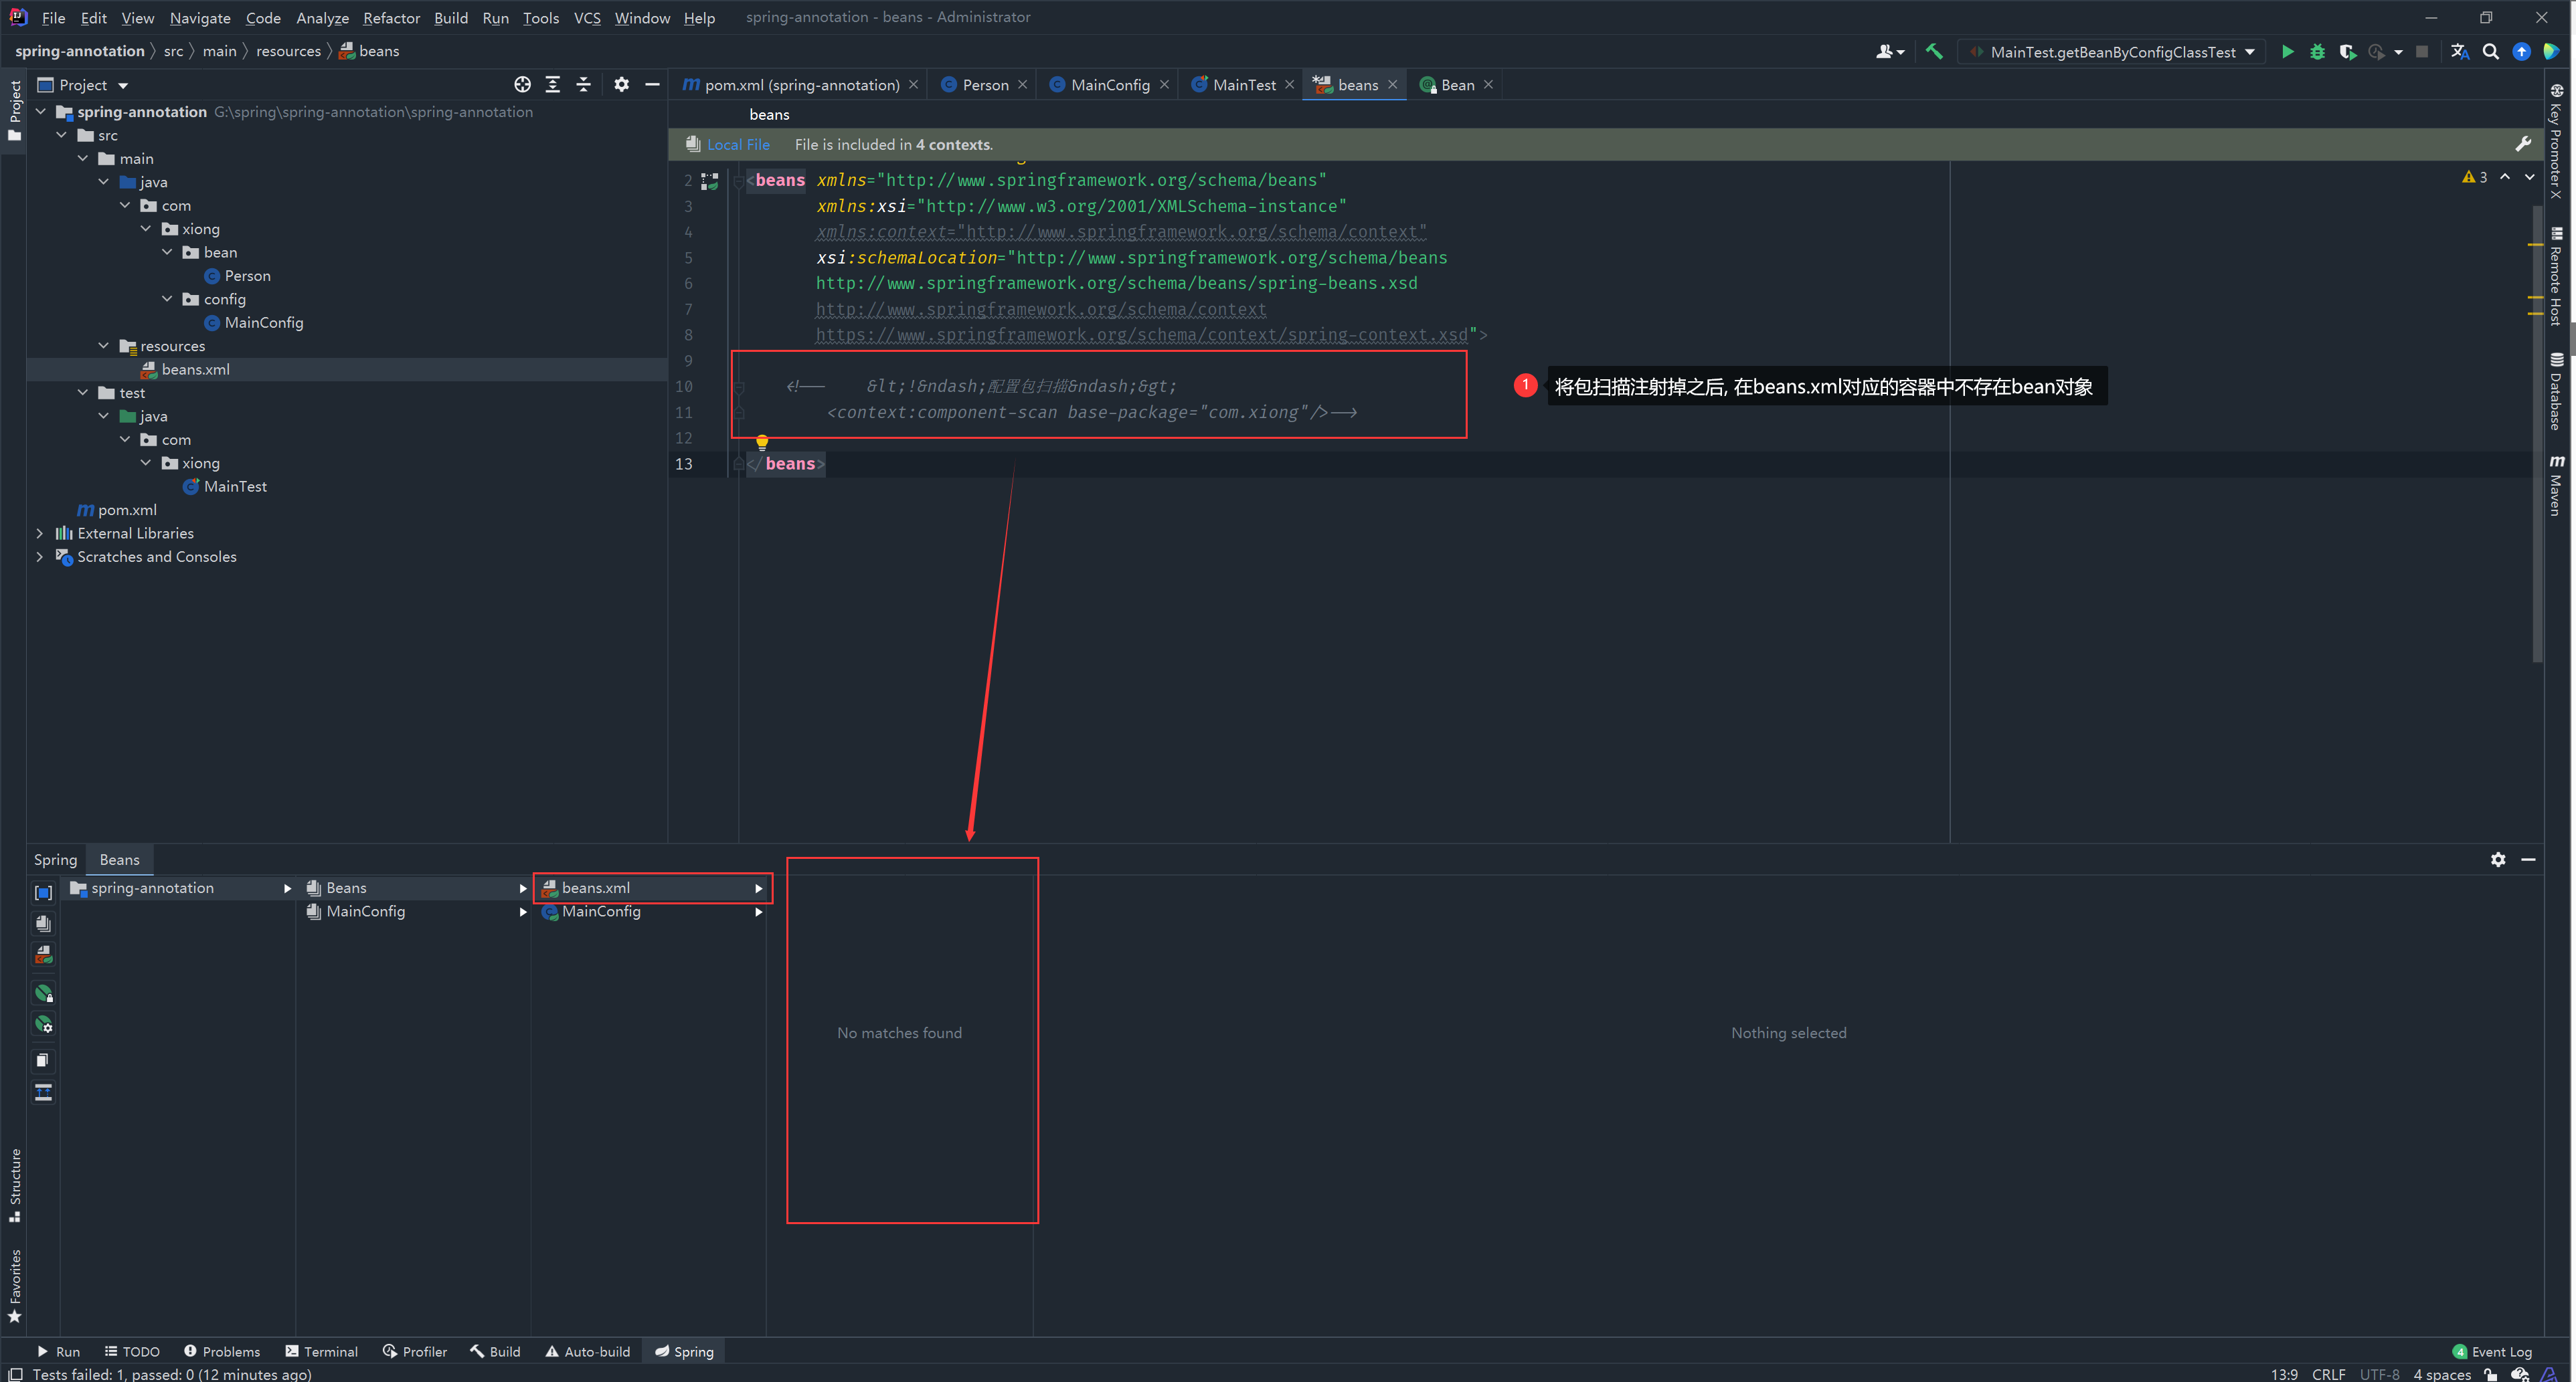This screenshot has height=1382, width=2576.
Task: Open MainTest.getBeanByConfigClassTest run configuration dropdown
Action: tap(2113, 52)
